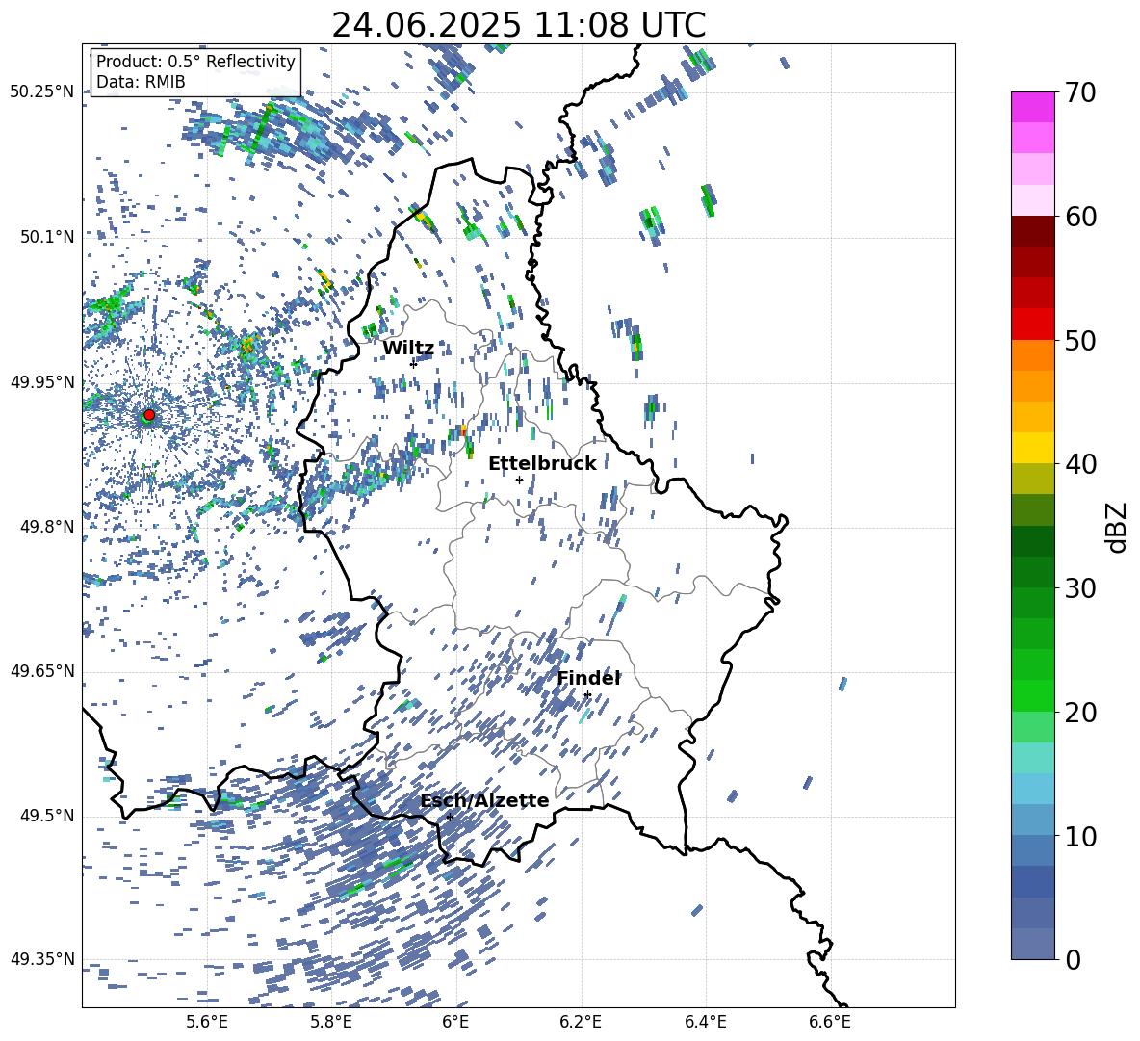The image size is (1140, 1041).
Task: Click the colorbar 50 tick label
Action: [x=1081, y=340]
